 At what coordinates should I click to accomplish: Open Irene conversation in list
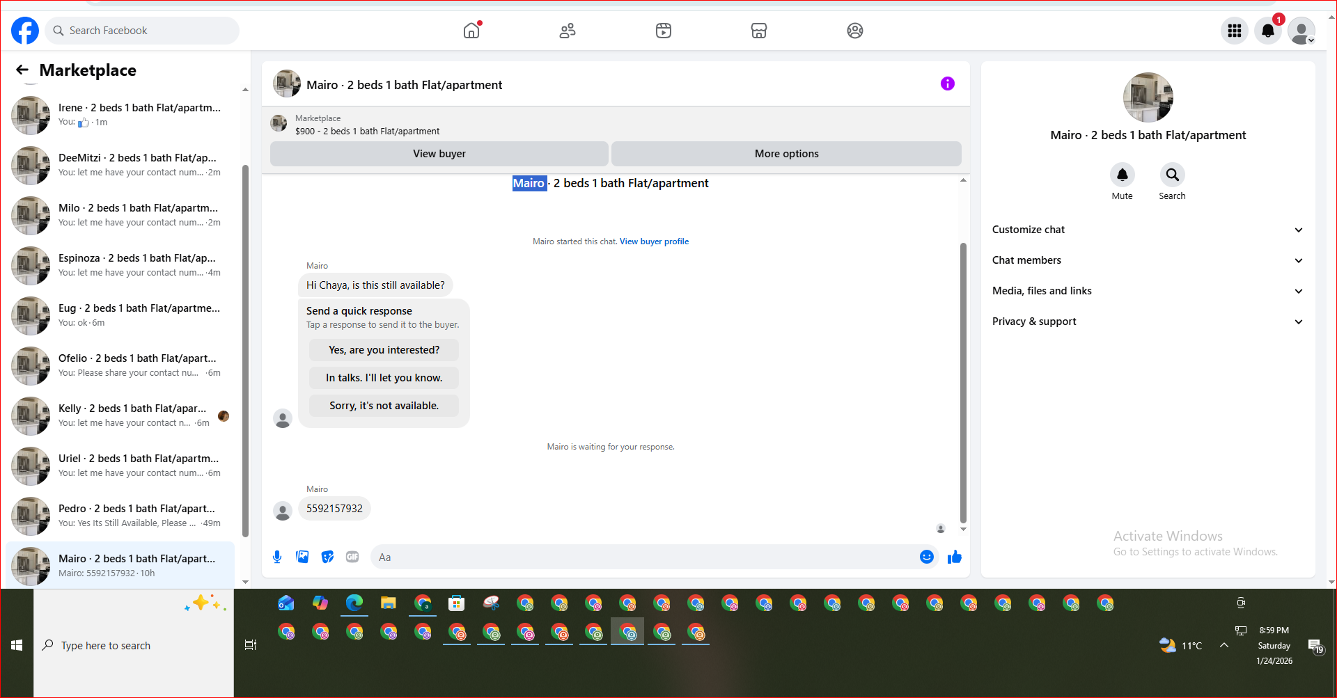120,115
